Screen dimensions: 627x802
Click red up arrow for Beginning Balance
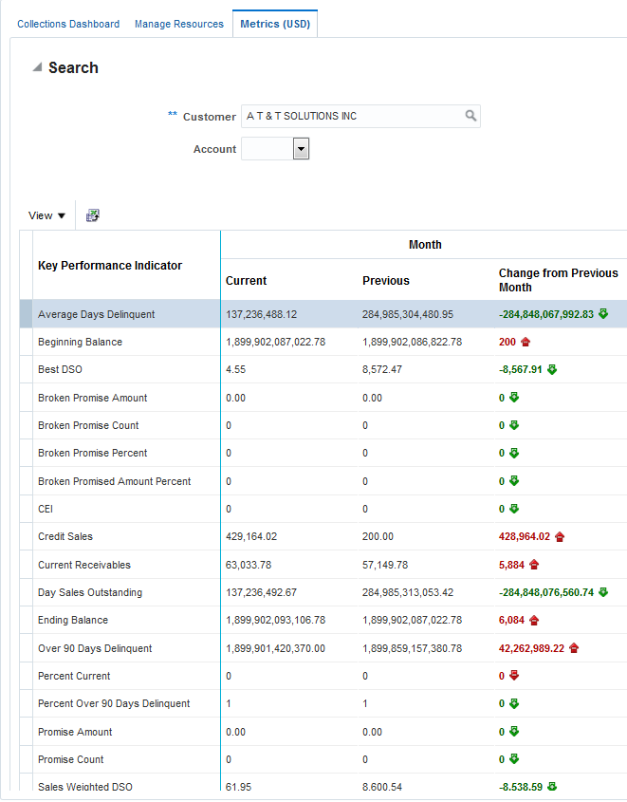tap(526, 342)
